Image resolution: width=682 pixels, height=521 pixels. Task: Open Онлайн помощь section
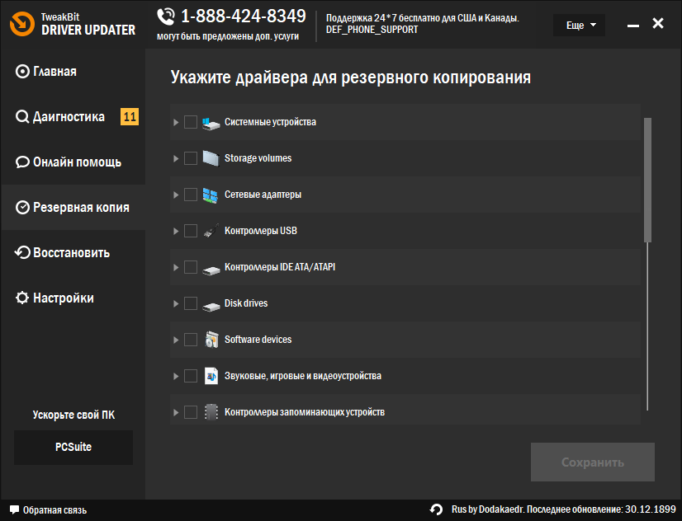73,162
